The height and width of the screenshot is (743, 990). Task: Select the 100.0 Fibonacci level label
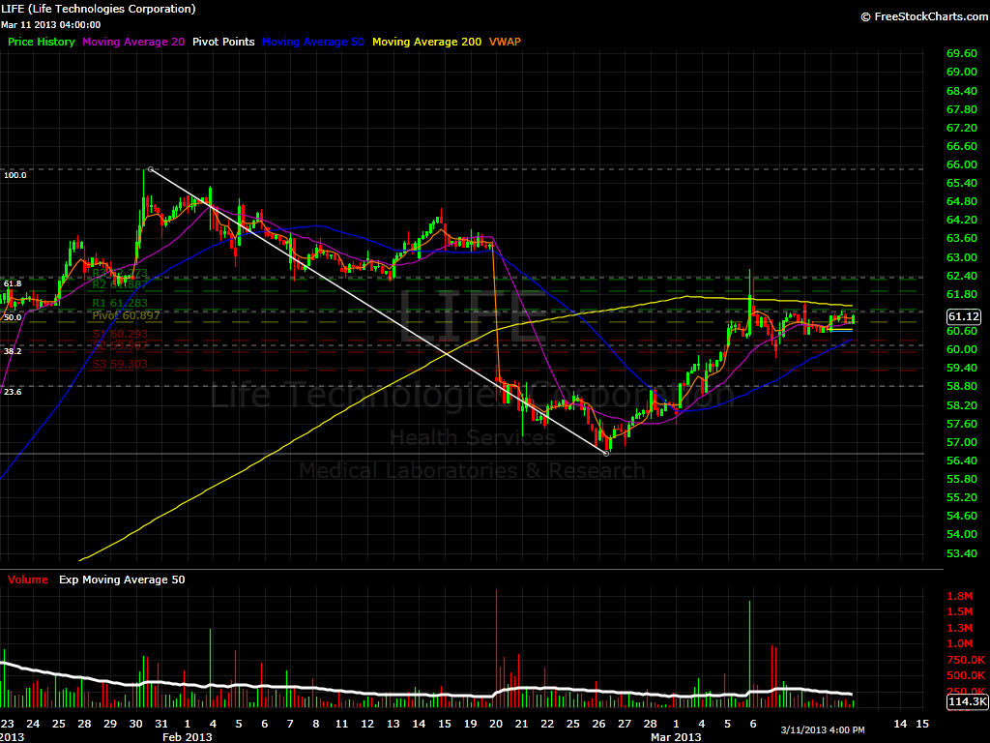tap(15, 175)
